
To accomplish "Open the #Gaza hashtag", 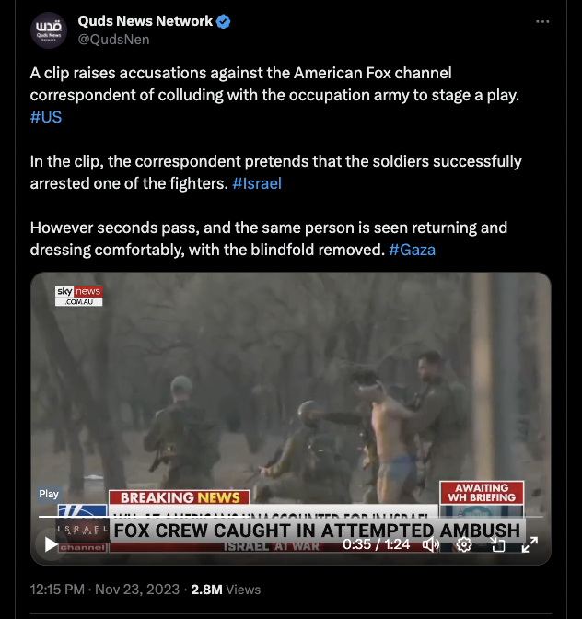I will click(x=412, y=250).
